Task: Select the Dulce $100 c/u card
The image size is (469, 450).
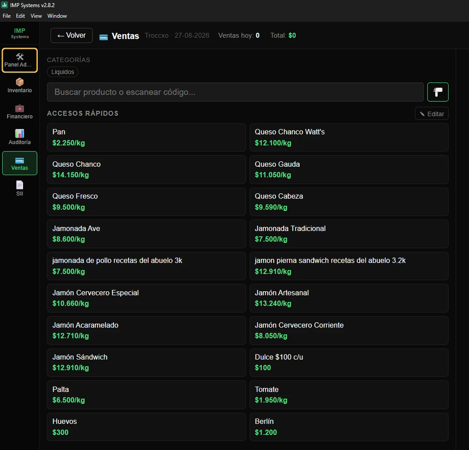Action: (349, 362)
